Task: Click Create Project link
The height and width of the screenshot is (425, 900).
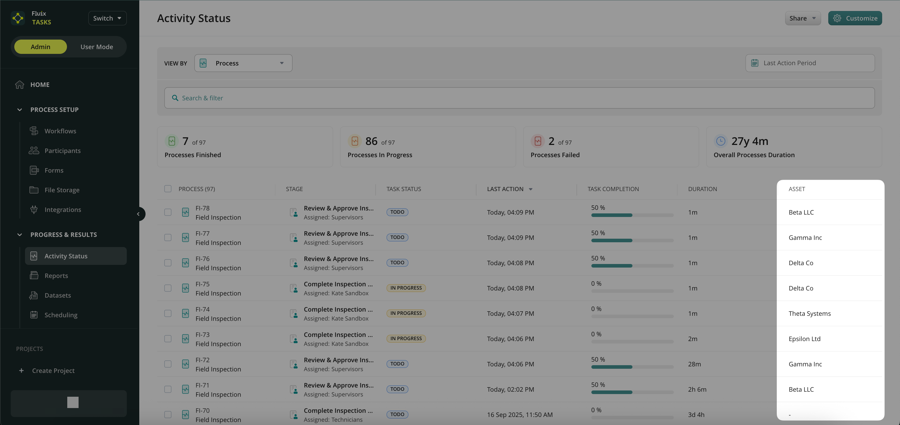Action: point(53,371)
